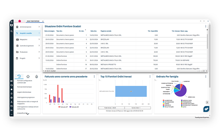Switch to the drop icon tab
Screen dimensions: 220x138
coord(37,77)
